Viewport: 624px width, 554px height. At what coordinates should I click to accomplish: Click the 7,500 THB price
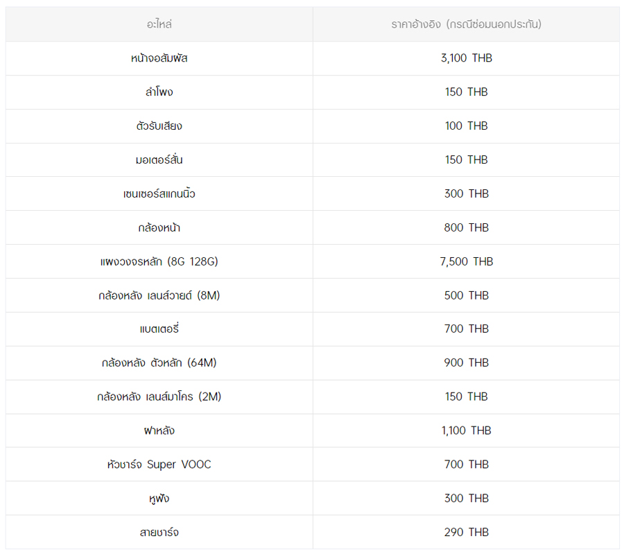point(466,261)
